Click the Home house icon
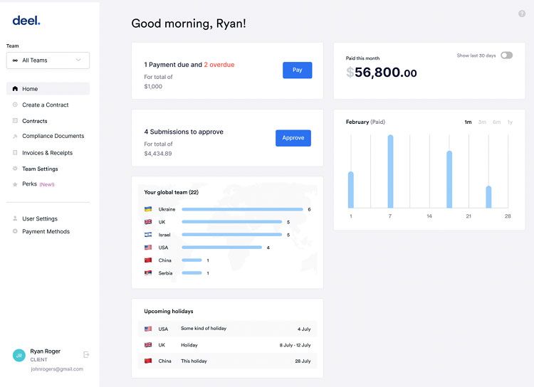The height and width of the screenshot is (387, 534). [x=15, y=88]
